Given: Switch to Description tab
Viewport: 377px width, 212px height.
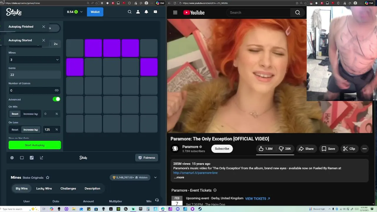Looking at the screenshot, I should pyautogui.click(x=92, y=188).
